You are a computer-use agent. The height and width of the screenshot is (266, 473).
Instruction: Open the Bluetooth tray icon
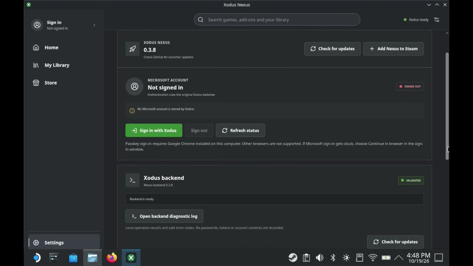pyautogui.click(x=333, y=258)
